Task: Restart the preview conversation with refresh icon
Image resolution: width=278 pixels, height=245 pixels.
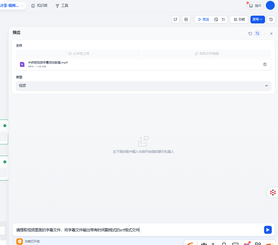Action: click(250, 33)
